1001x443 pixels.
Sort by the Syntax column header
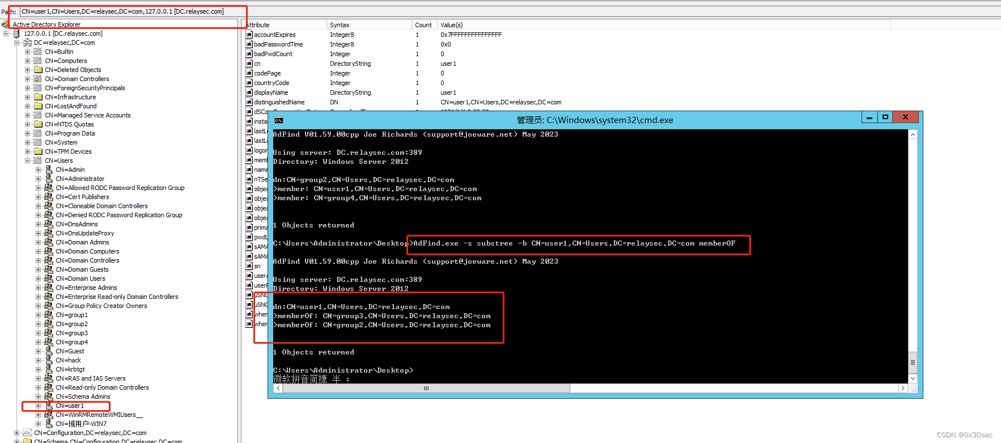(x=370, y=25)
